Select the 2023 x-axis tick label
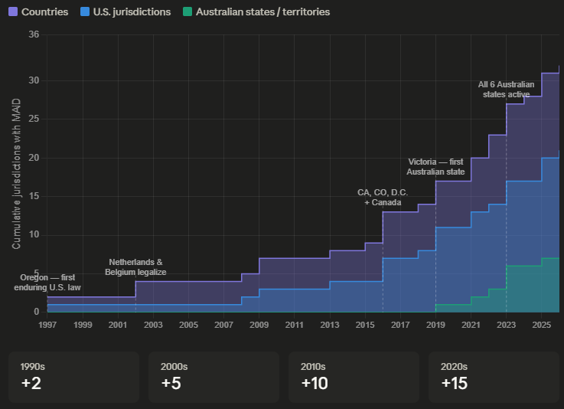 click(x=506, y=326)
